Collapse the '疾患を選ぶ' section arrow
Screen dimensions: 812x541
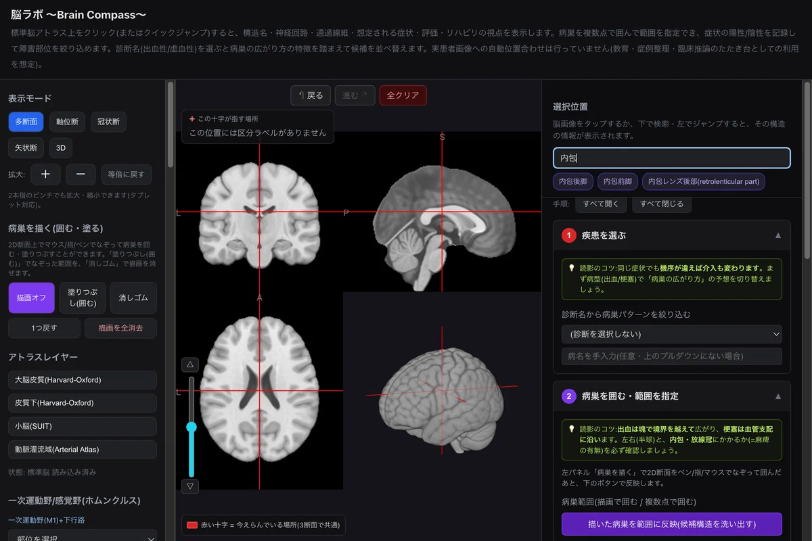tap(777, 235)
